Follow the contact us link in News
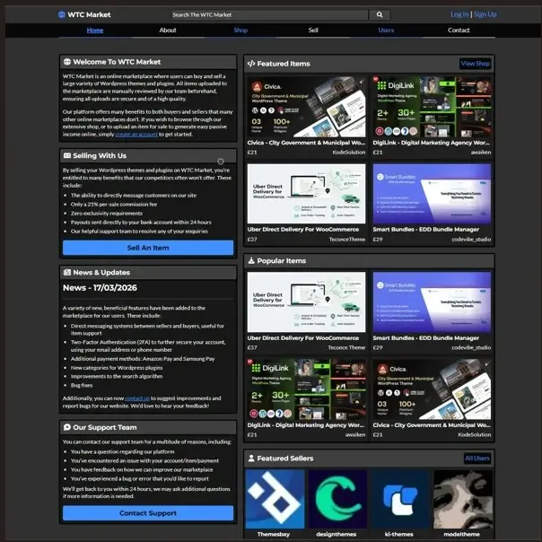The height and width of the screenshot is (542, 542). click(x=137, y=398)
